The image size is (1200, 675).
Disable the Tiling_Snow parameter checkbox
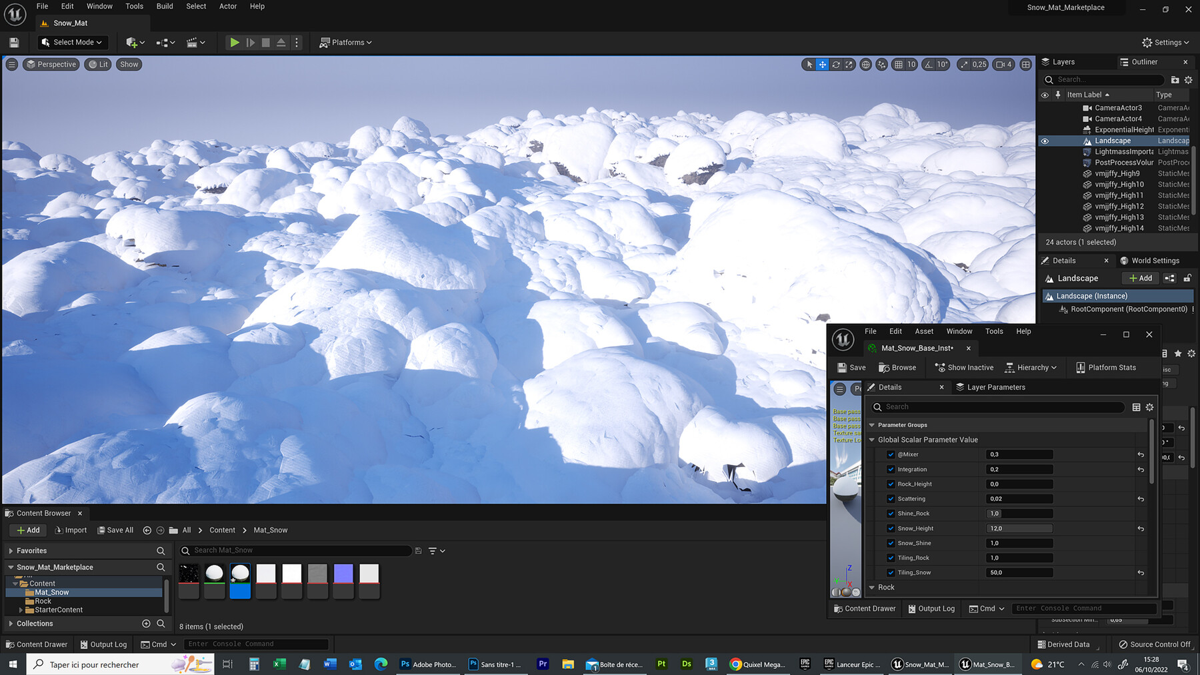click(x=891, y=572)
